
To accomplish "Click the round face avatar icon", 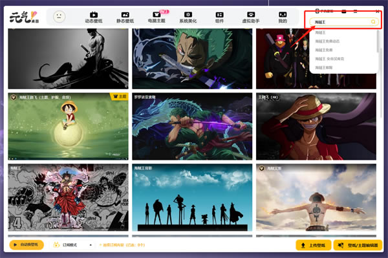I will click(59, 17).
